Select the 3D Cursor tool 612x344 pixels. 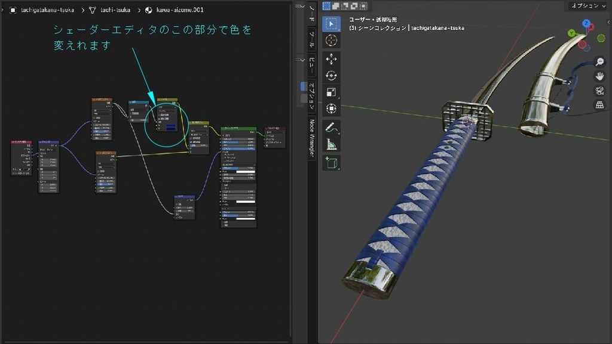click(331, 40)
